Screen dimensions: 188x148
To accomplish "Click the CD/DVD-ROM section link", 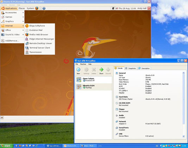I will (x=124, y=103).
